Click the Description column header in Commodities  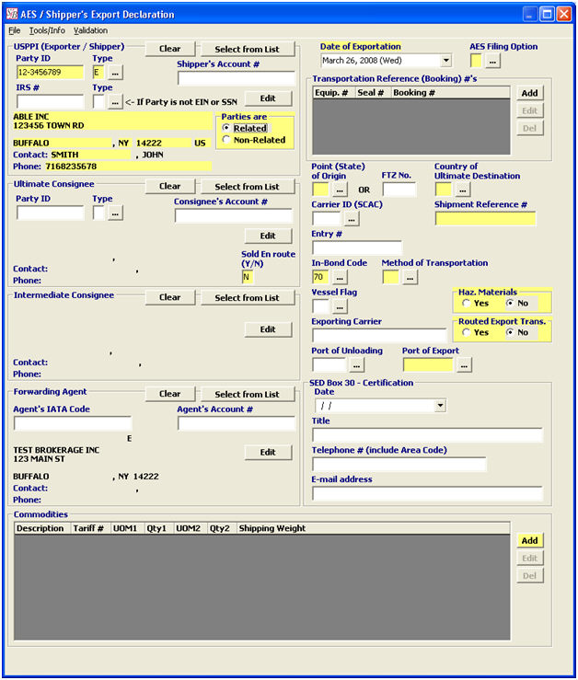coord(42,528)
